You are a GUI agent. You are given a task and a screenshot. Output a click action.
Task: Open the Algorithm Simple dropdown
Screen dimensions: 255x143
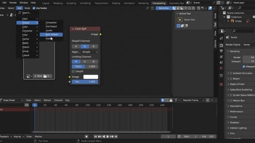point(90,52)
